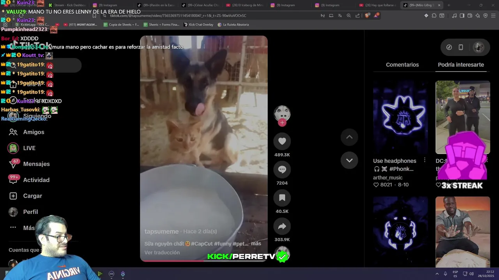
Task: Click the microphone icon in system tray
Action: pos(445,274)
